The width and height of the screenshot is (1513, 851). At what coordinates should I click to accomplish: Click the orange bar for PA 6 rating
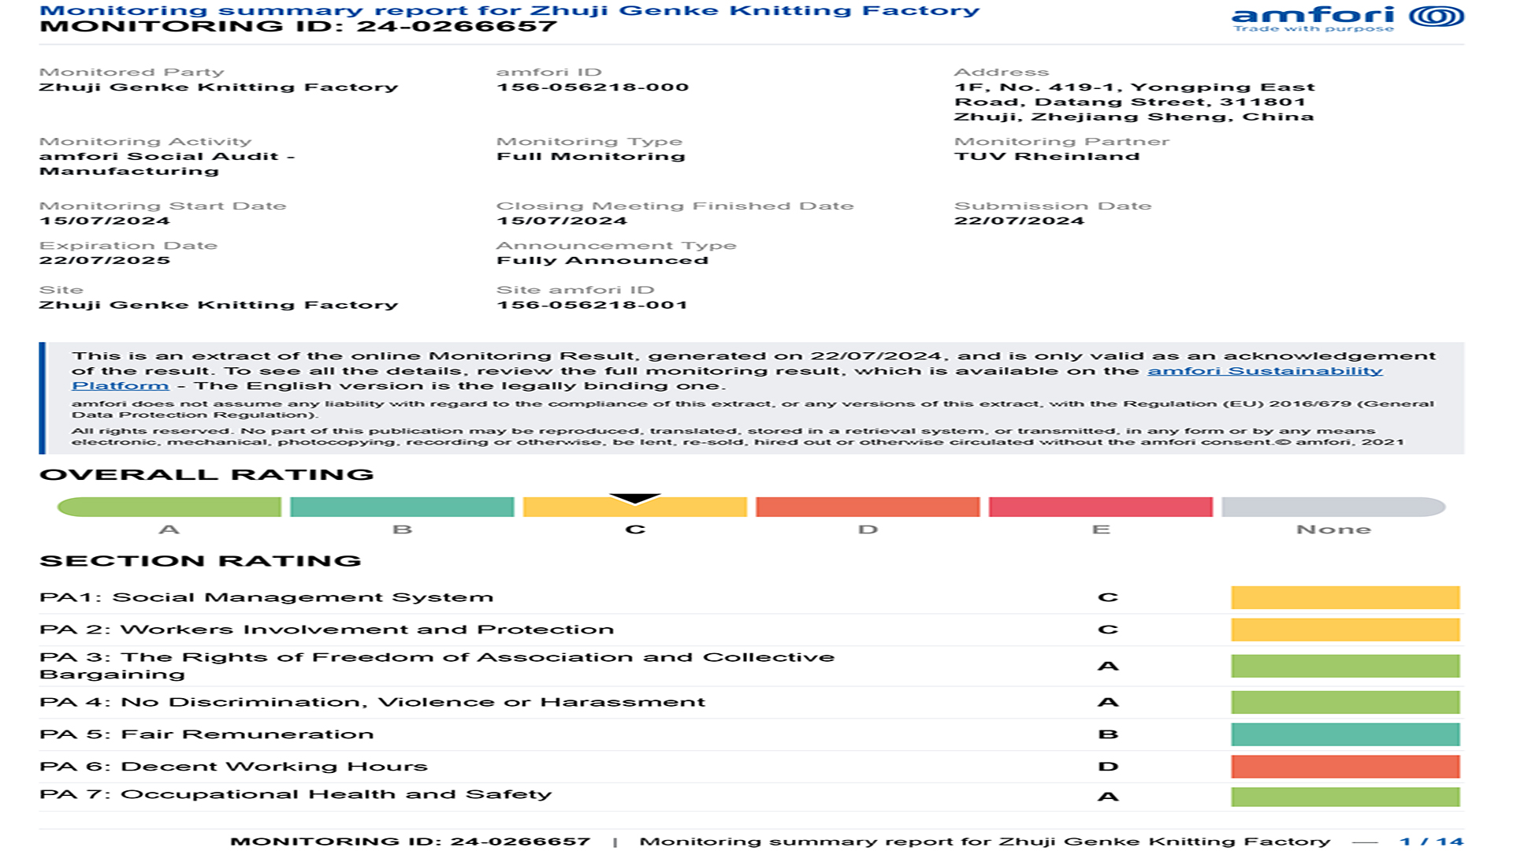[x=1345, y=767]
